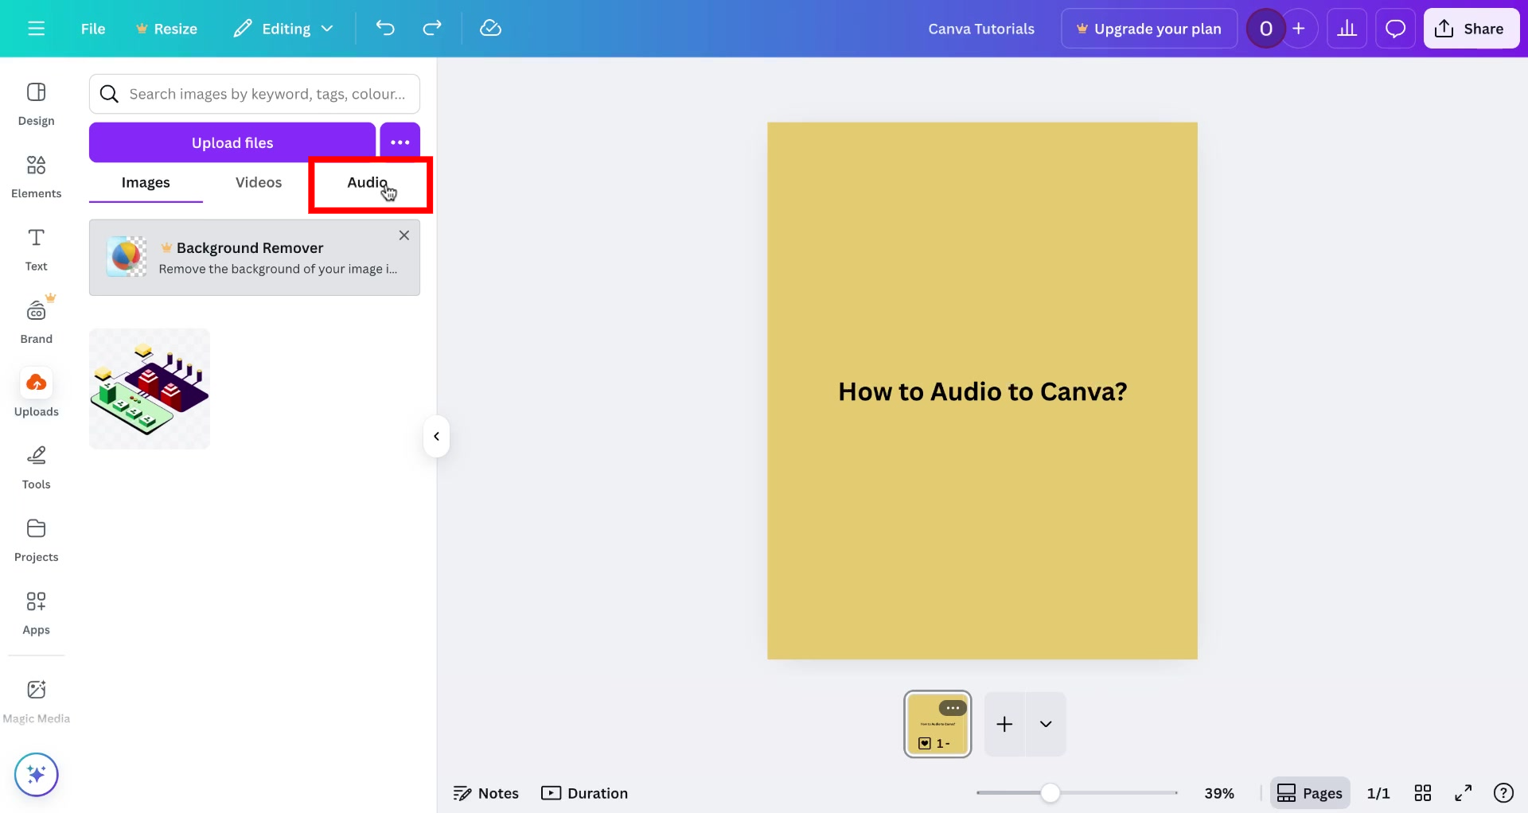
Task: Adjust the zoom slider
Action: click(x=1052, y=792)
